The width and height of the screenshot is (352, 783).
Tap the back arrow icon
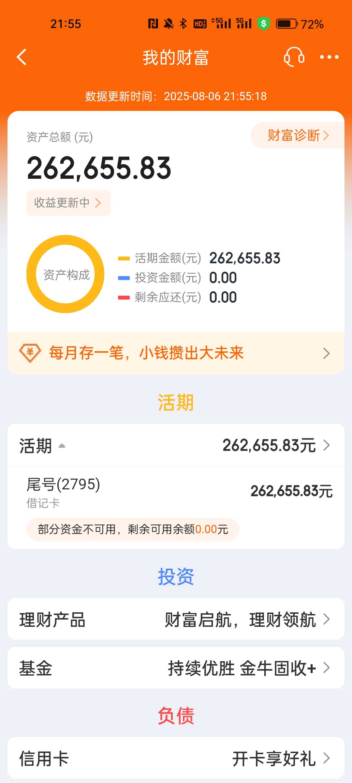click(22, 57)
